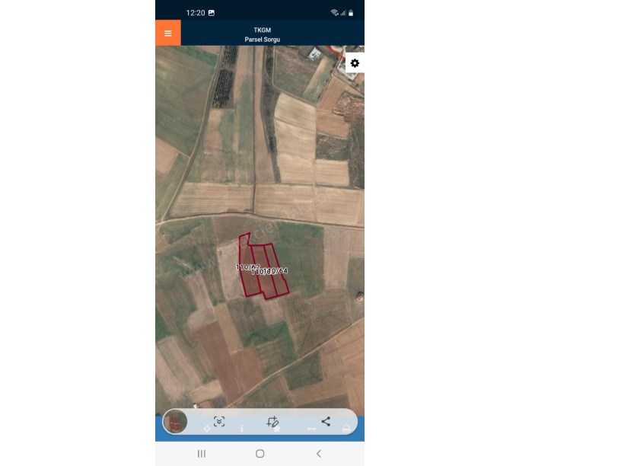
Task: Share the captured screenshot
Action: [x=326, y=421]
